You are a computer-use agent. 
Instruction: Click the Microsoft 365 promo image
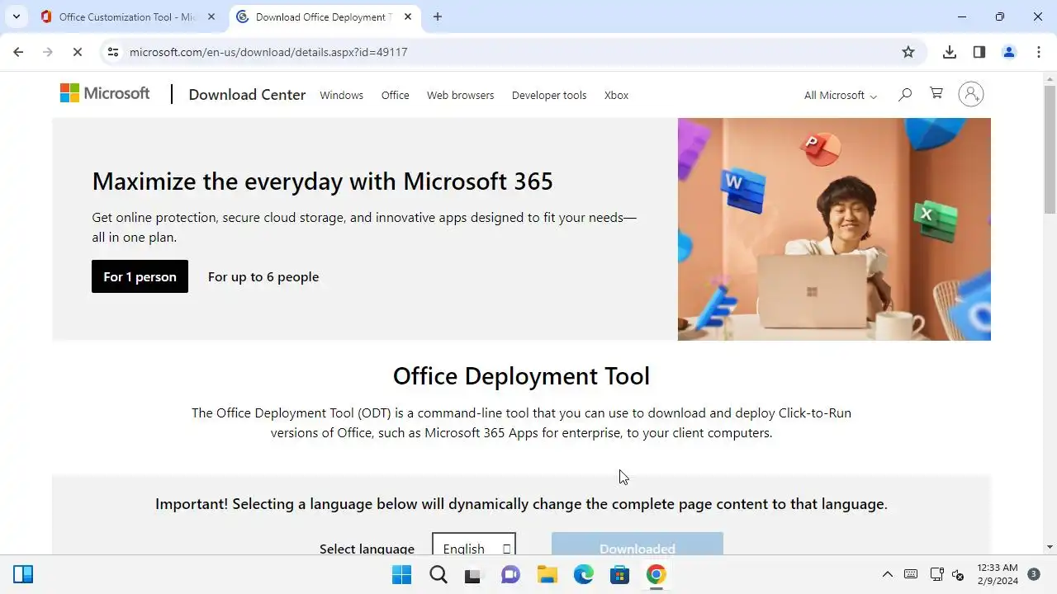tap(834, 229)
